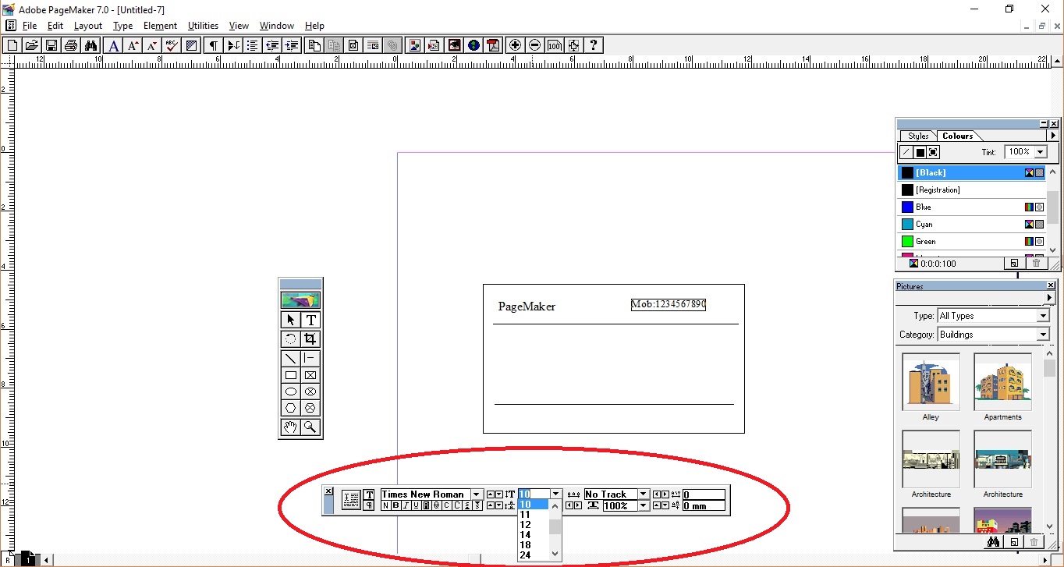
Task: Grab the Hand tool for panning
Action: 289,427
